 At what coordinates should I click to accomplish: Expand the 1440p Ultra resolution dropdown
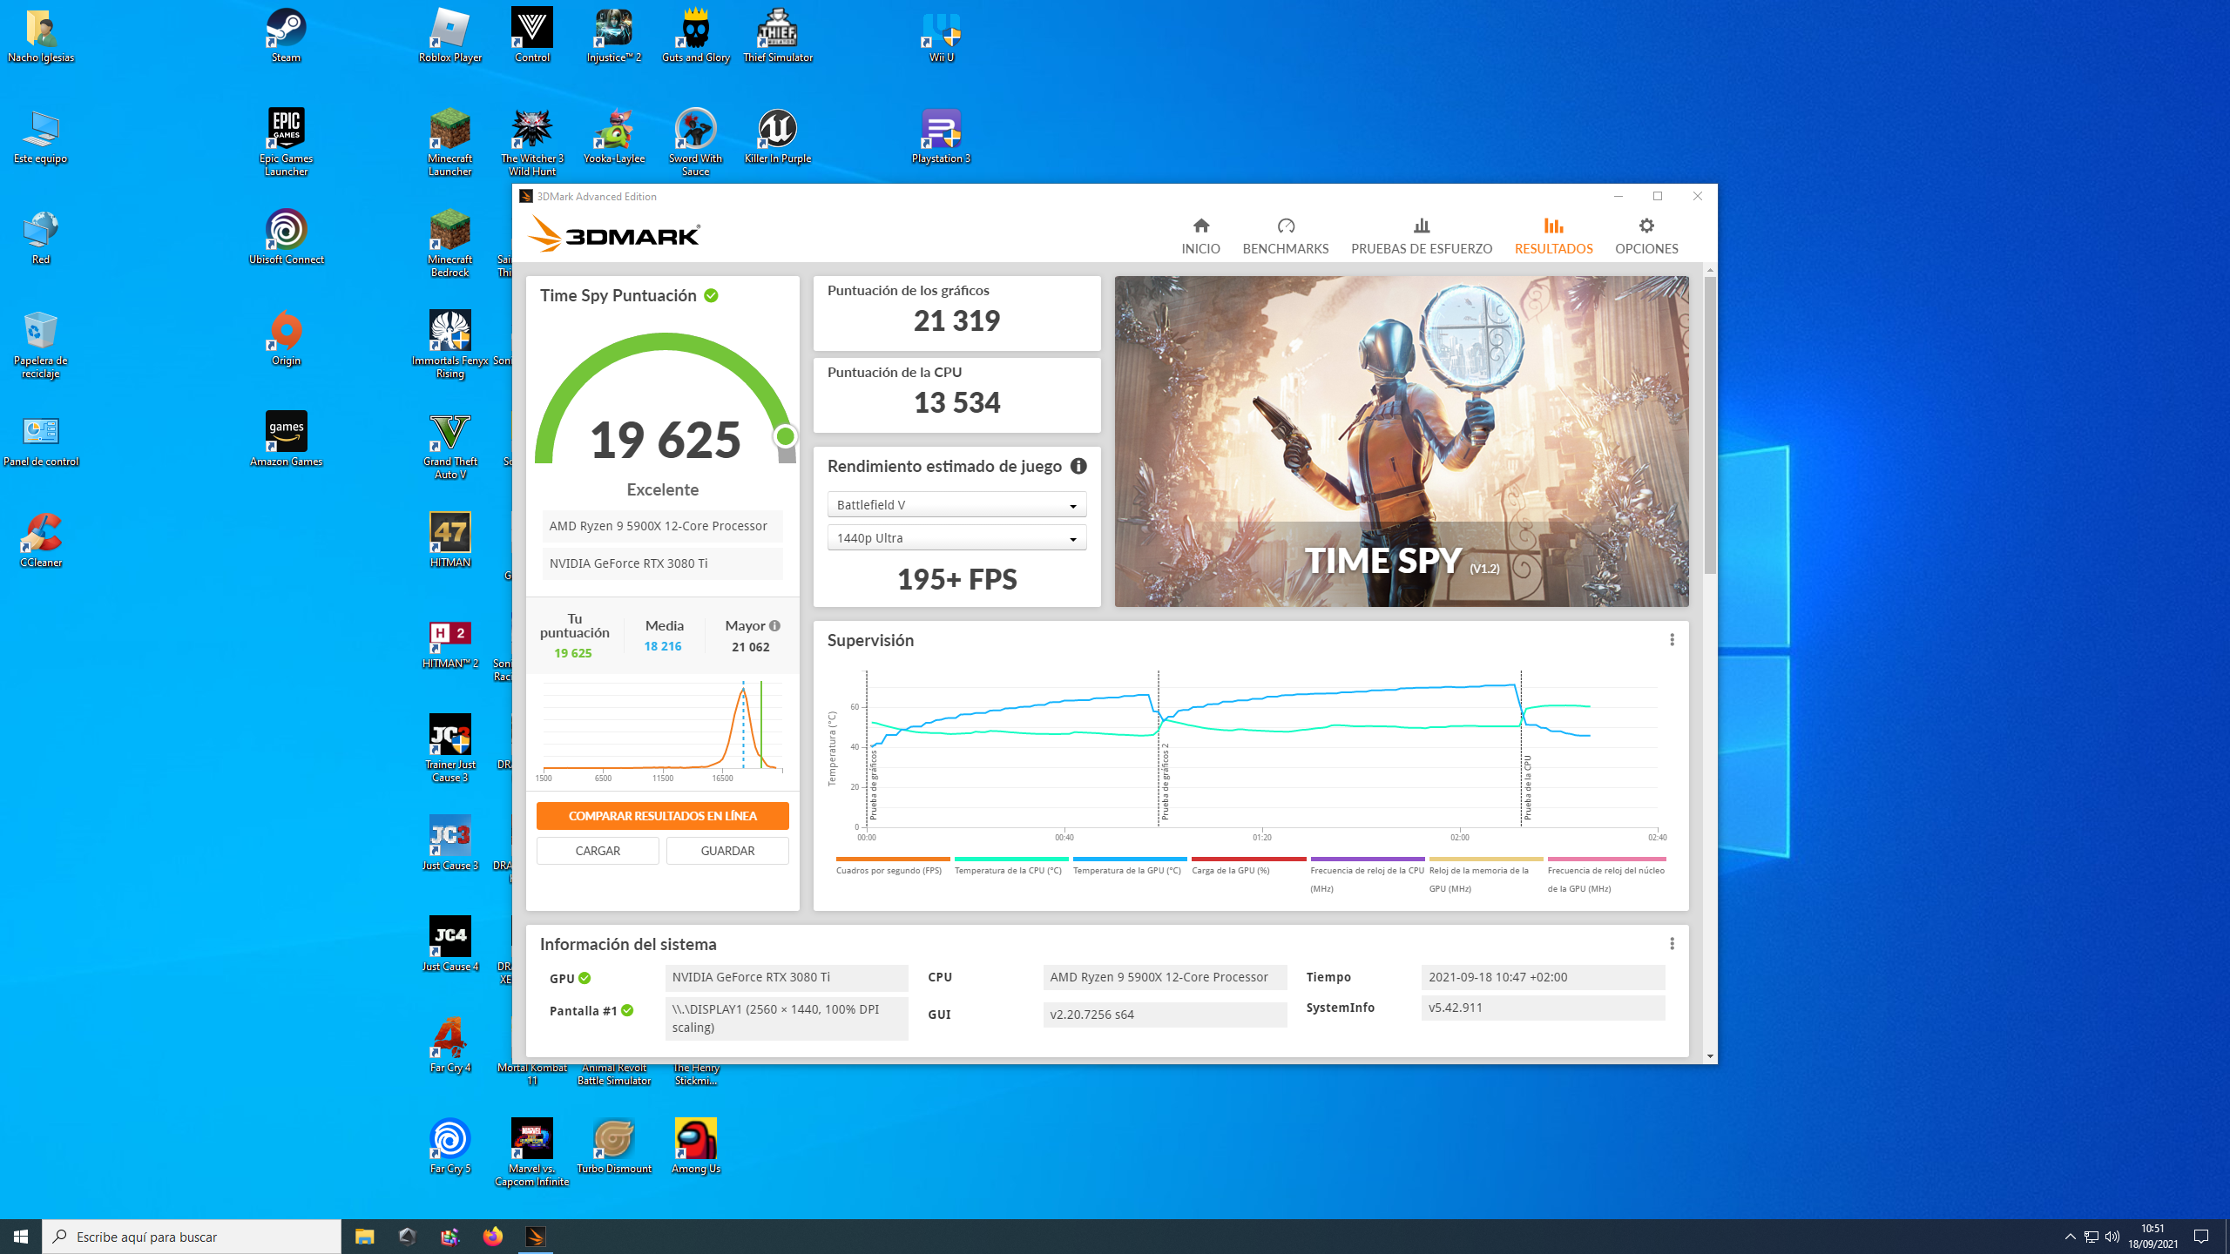pyautogui.click(x=956, y=538)
